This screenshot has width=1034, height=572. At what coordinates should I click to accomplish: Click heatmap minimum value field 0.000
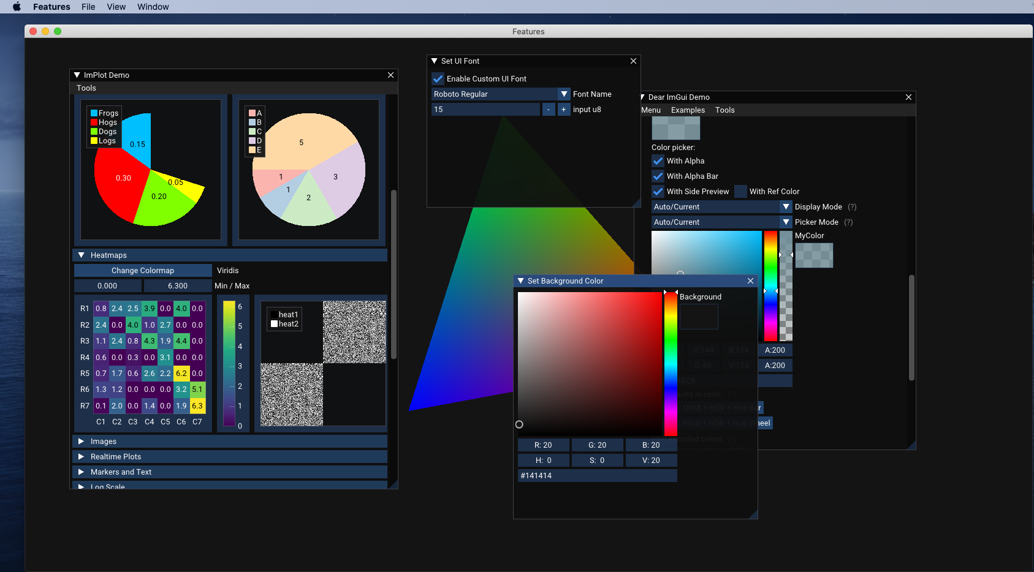[107, 286]
